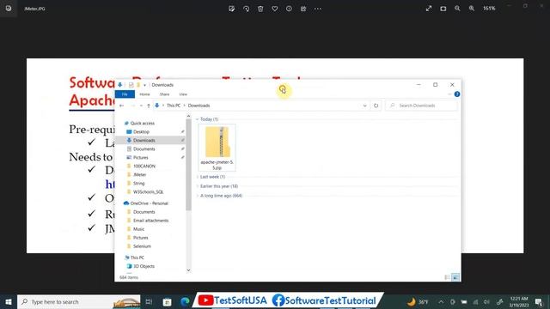Click the taskbar search box
This screenshot has height=309, width=550.
tap(78, 301)
